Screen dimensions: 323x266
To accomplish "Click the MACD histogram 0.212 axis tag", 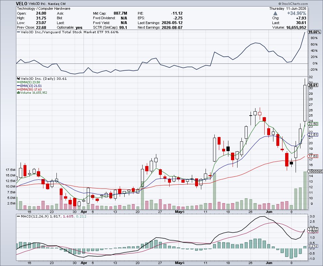I will (x=313, y=246).
